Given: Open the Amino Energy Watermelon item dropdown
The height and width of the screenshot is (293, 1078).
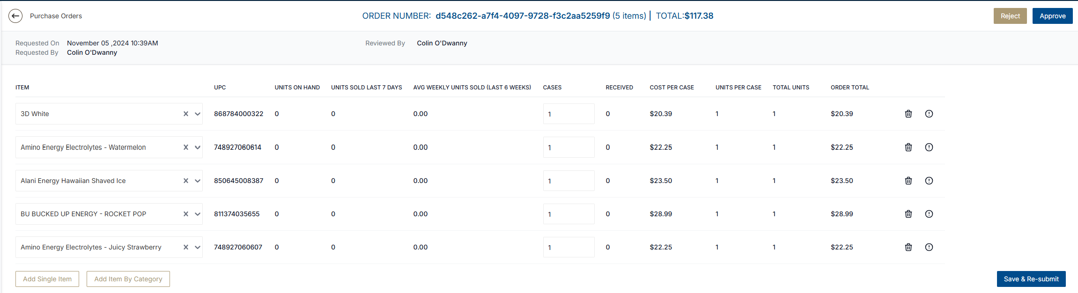Looking at the screenshot, I should [197, 147].
